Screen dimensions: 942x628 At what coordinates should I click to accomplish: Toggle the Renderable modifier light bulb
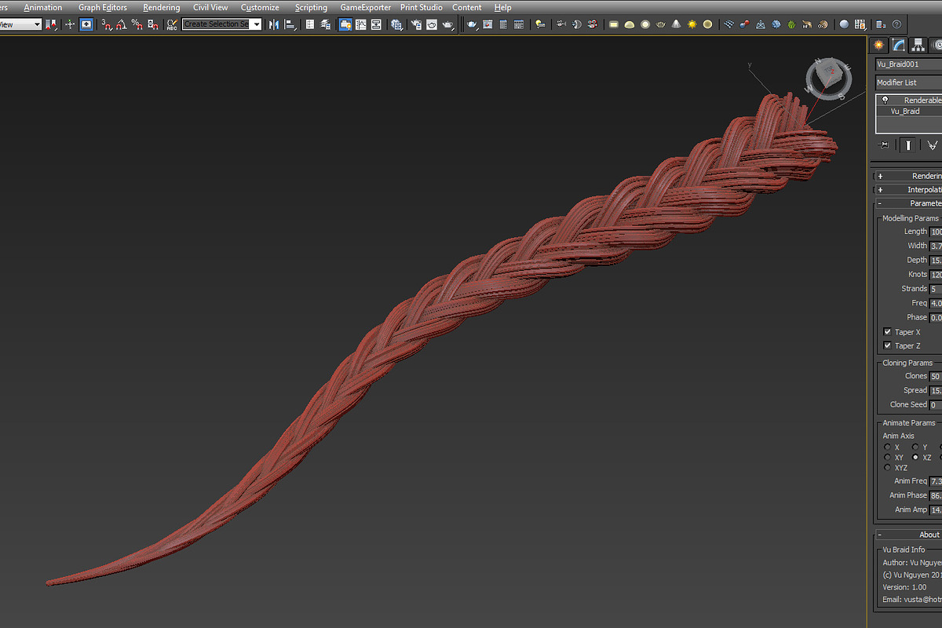(885, 100)
